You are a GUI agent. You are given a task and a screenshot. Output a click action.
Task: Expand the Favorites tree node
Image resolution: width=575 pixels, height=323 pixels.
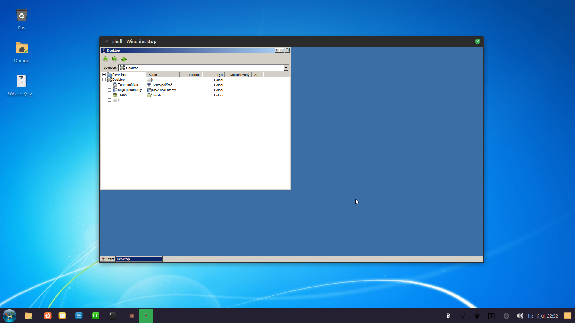click(x=104, y=75)
